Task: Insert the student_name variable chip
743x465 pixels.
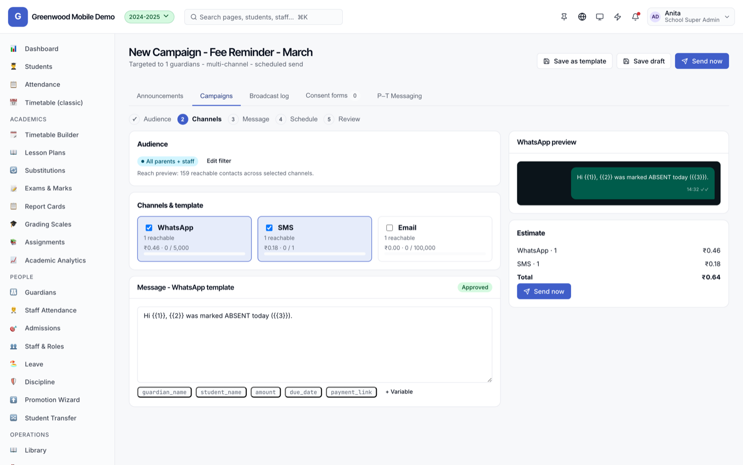Action: [221, 392]
